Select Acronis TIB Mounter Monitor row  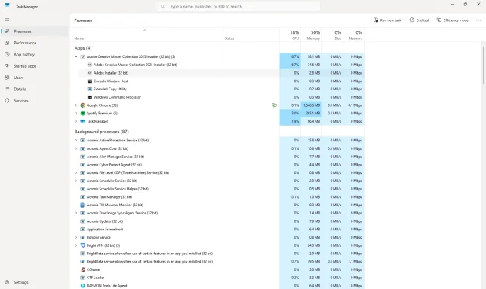click(217, 205)
